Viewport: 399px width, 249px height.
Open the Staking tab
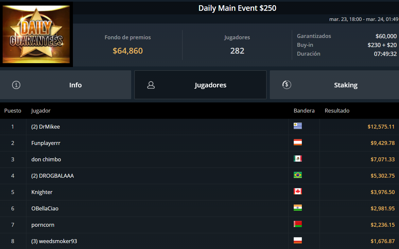click(334, 85)
